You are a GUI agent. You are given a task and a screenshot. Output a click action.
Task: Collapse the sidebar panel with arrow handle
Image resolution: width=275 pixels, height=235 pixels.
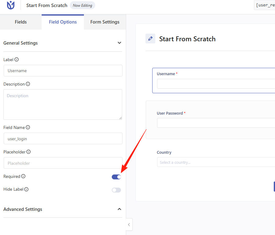129,225
